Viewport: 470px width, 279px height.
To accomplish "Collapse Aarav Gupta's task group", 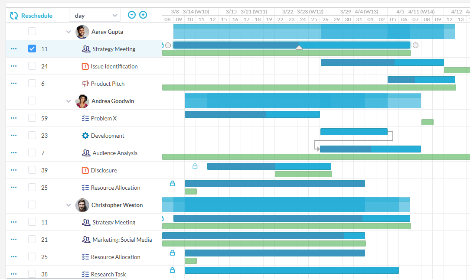I will pyautogui.click(x=68, y=32).
